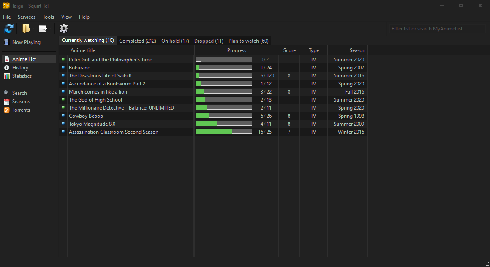
Task: Open the File menu
Action: point(7,17)
